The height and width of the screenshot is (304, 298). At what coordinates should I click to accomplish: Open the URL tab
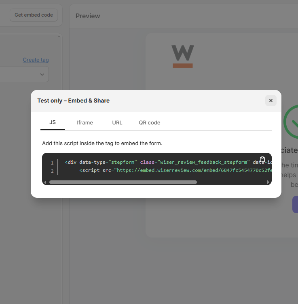pyautogui.click(x=117, y=122)
